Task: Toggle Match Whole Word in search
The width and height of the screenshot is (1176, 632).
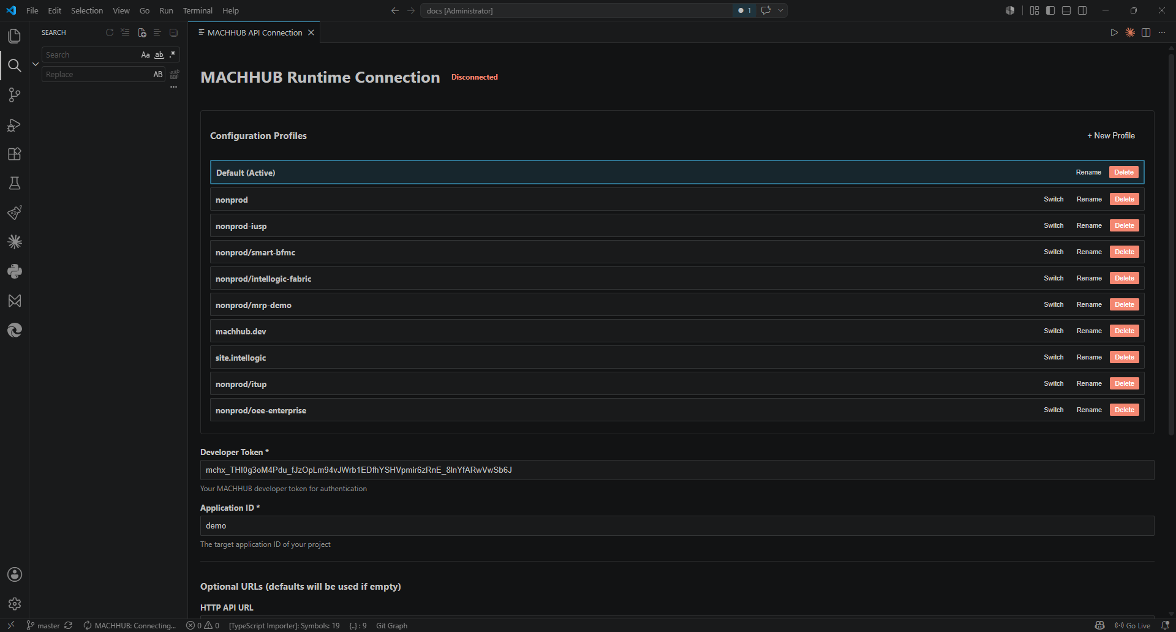Action: (x=159, y=55)
